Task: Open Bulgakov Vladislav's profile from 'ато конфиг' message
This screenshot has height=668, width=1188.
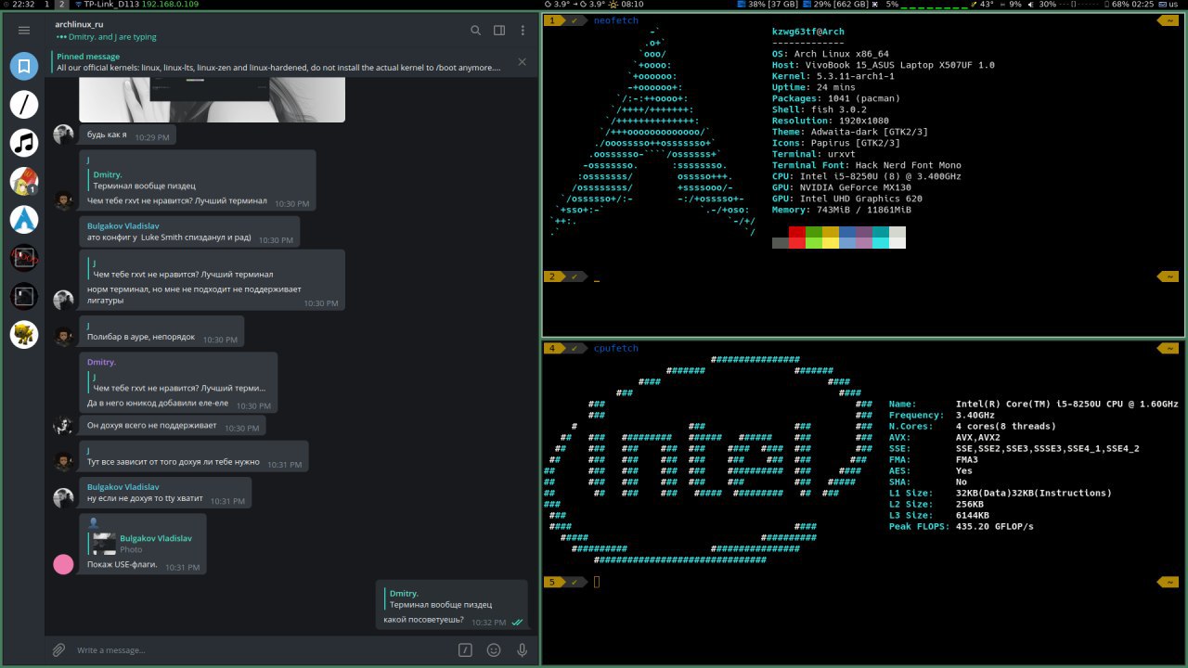Action: 123,225
